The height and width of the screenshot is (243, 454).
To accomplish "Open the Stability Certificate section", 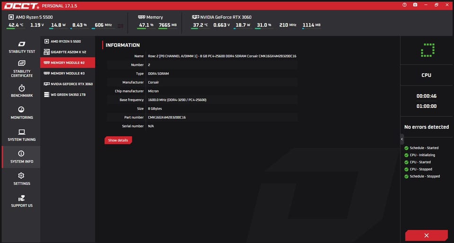I will pos(22,69).
